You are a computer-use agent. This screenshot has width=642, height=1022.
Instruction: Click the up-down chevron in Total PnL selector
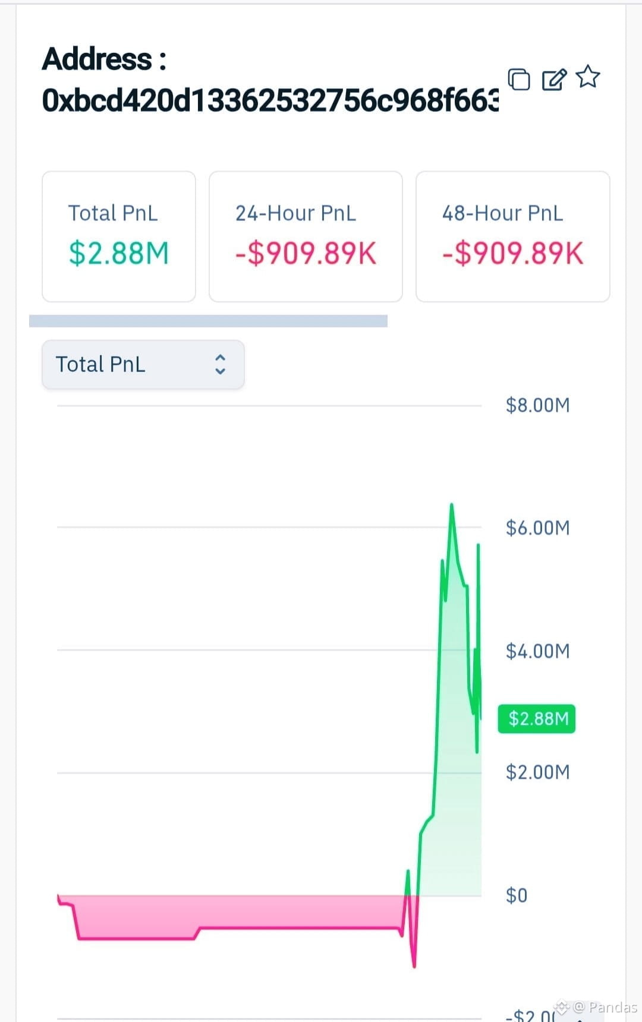pyautogui.click(x=220, y=364)
